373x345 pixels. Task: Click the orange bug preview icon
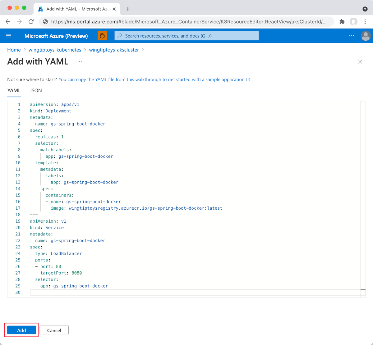[102, 36]
